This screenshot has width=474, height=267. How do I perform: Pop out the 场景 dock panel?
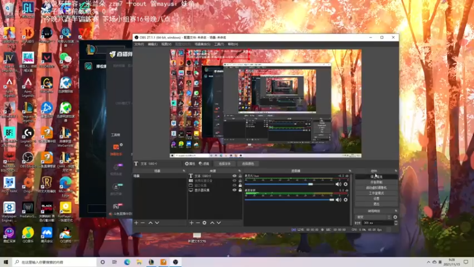coord(184,171)
